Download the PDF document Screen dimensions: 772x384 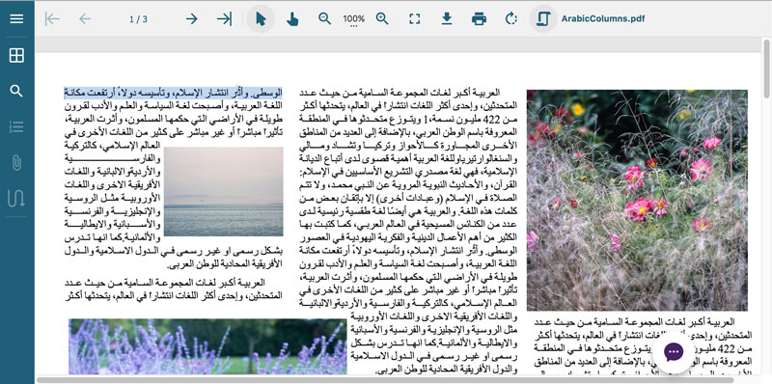tap(447, 18)
